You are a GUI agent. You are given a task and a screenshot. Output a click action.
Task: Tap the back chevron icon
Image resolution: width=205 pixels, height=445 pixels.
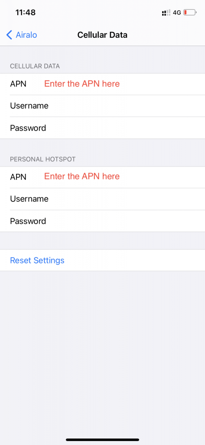point(9,35)
